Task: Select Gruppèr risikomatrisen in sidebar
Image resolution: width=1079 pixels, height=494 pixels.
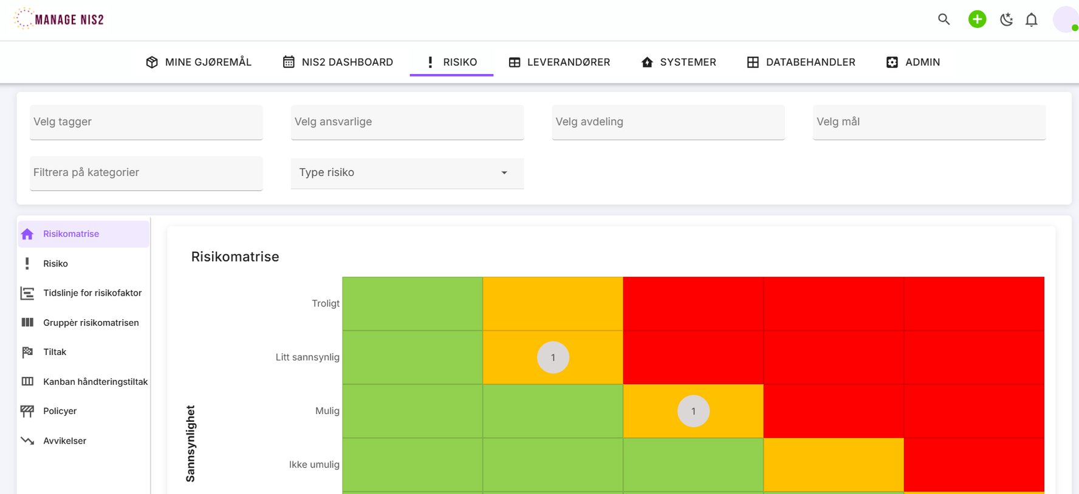Action: [91, 323]
